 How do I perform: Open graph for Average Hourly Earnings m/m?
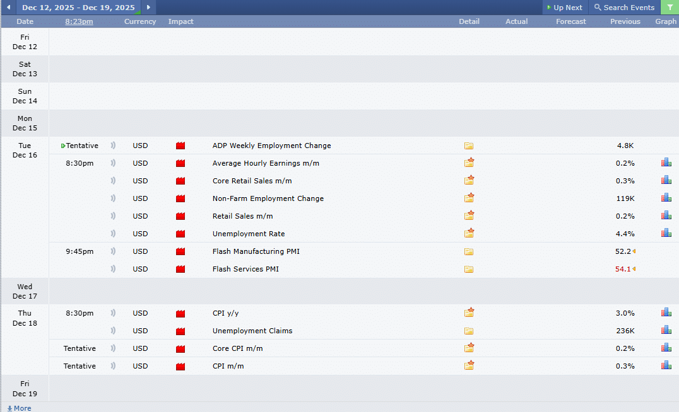(666, 163)
